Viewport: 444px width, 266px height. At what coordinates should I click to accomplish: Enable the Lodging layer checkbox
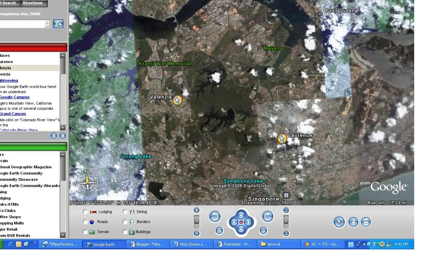point(85,212)
